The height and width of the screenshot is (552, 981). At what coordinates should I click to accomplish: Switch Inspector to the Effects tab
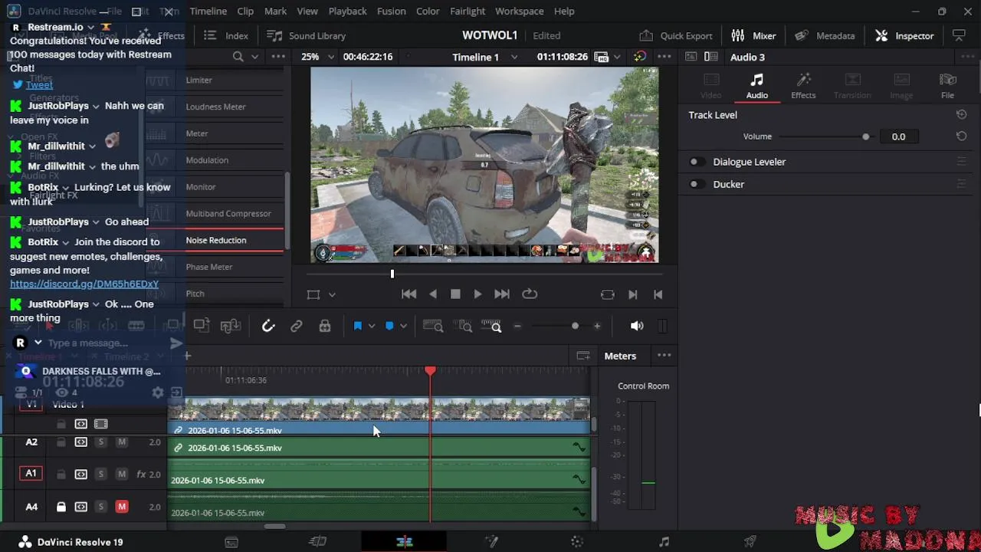coord(803,86)
